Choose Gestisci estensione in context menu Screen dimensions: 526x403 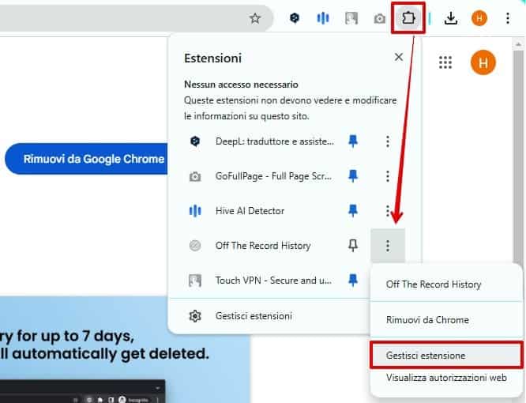coord(446,356)
